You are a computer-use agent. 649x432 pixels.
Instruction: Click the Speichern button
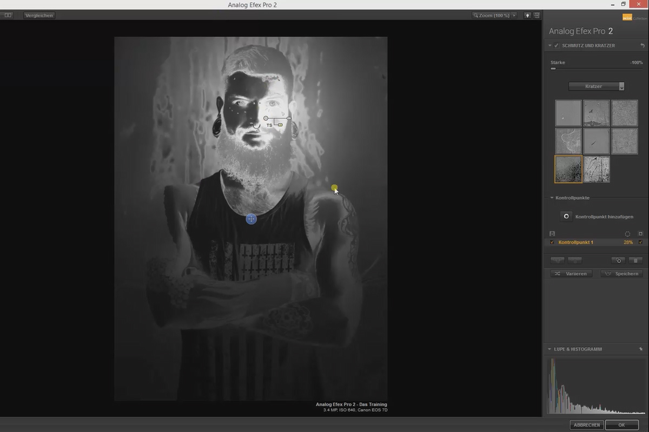coord(622,274)
